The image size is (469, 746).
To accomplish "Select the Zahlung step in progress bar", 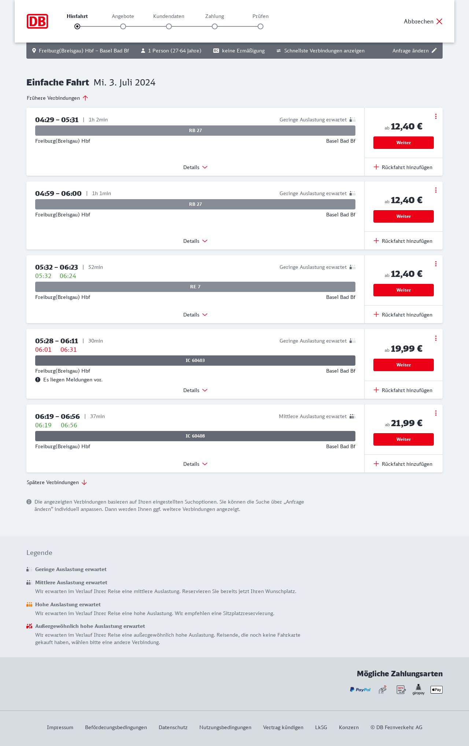I will pyautogui.click(x=215, y=26).
